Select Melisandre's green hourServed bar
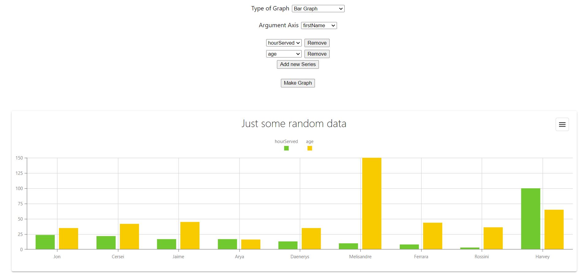The width and height of the screenshot is (586, 279). point(348,246)
